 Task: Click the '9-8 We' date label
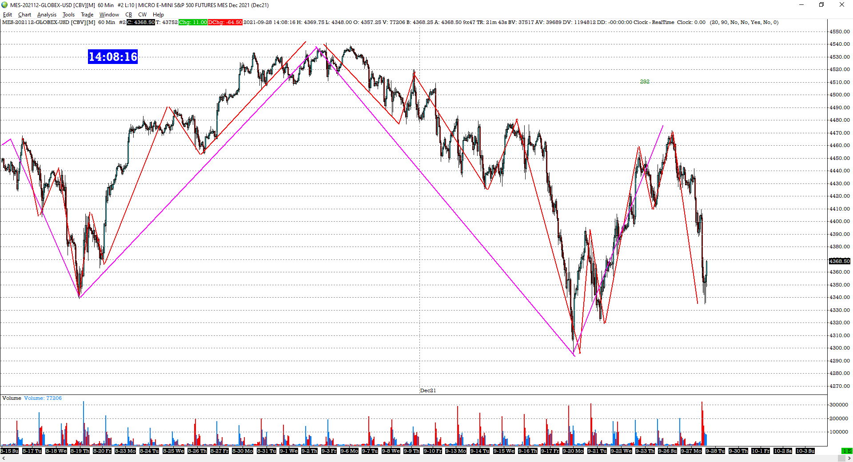tap(391, 451)
